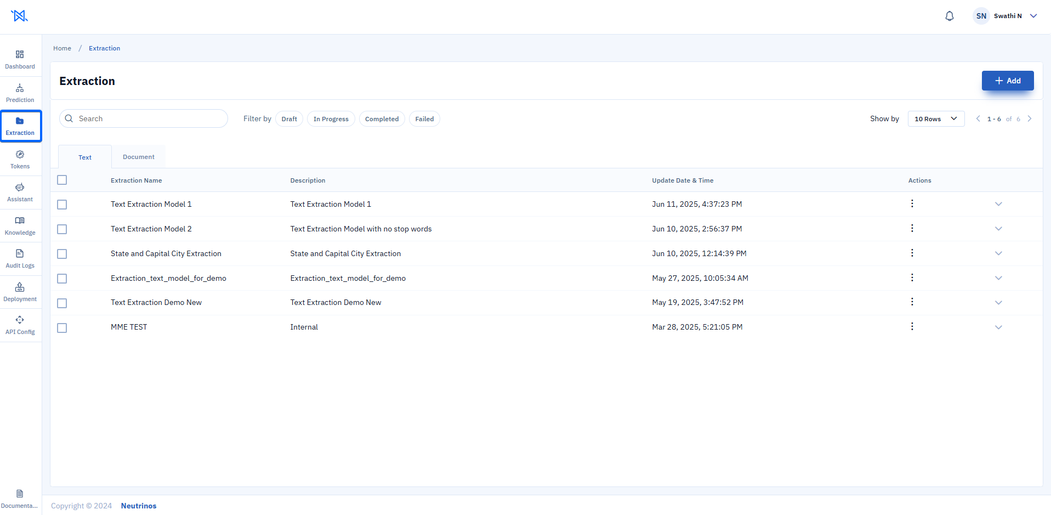Filter by Completed status
Viewport: 1051px width, 515px height.
point(382,119)
